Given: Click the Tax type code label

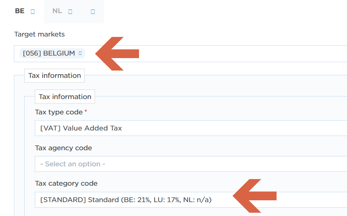Looking at the screenshot, I should [x=59, y=112].
